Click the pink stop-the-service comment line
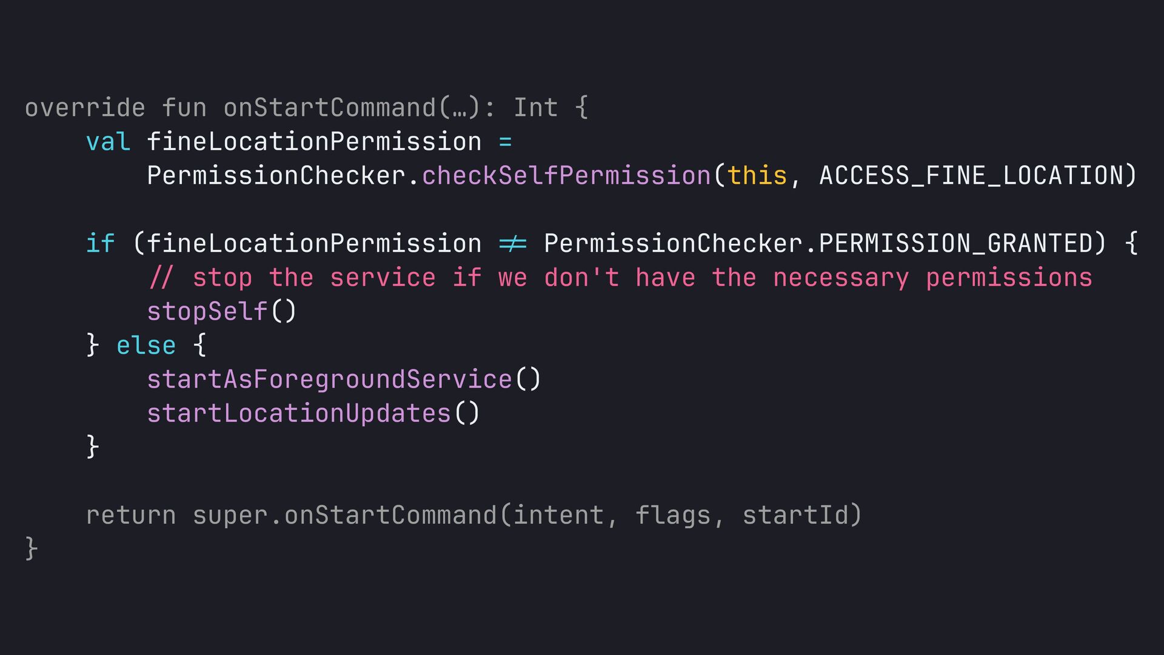The height and width of the screenshot is (655, 1164). pyautogui.click(x=620, y=278)
